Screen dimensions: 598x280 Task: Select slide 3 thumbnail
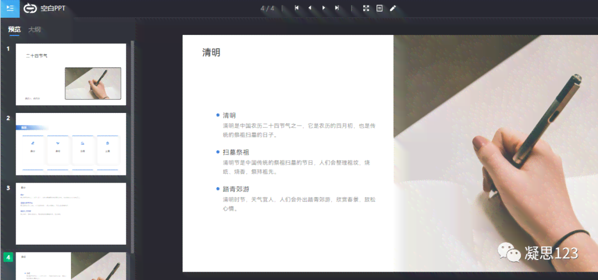point(71,214)
